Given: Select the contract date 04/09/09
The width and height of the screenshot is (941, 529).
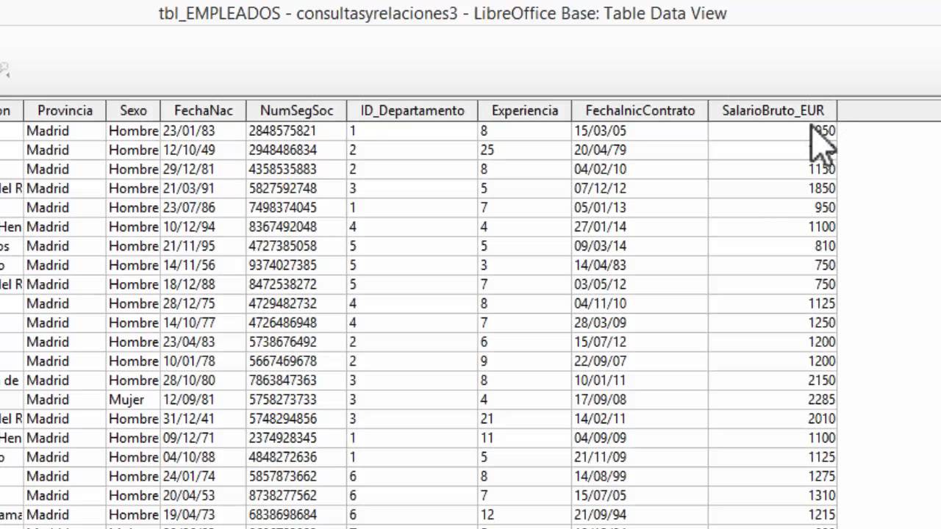Looking at the screenshot, I should click(640, 437).
